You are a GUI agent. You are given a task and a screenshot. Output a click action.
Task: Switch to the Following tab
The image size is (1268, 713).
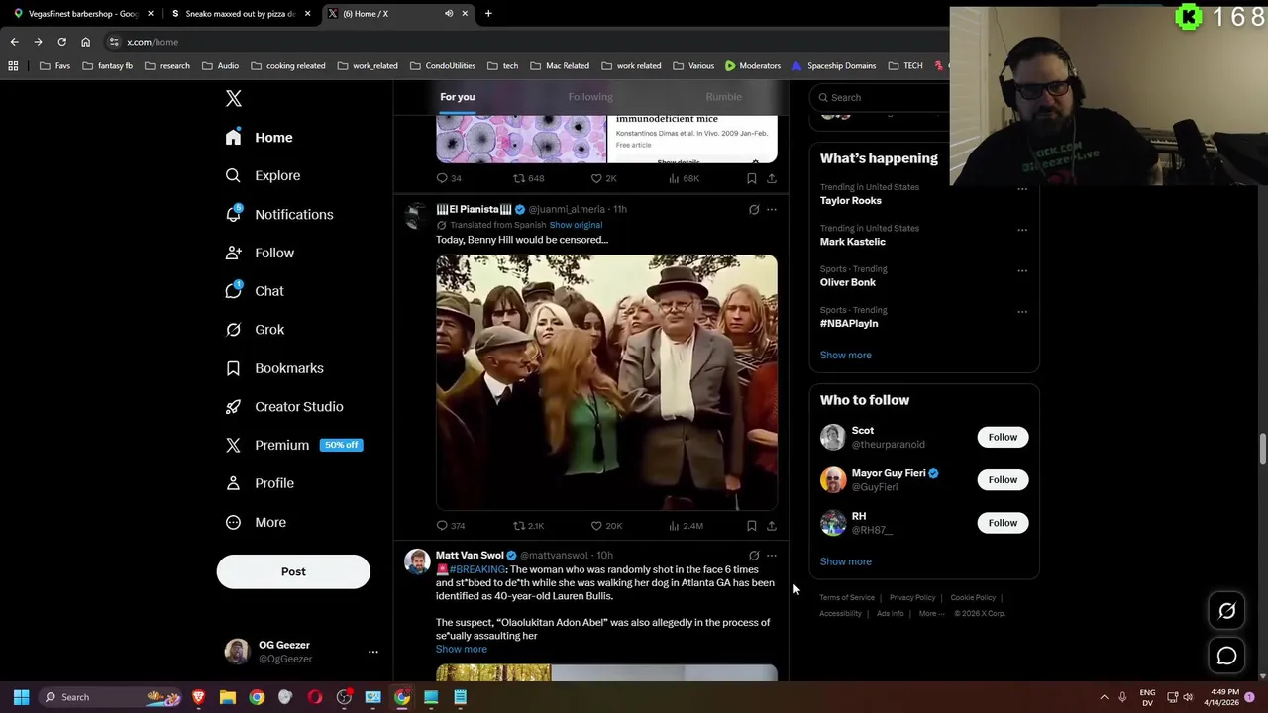point(590,97)
